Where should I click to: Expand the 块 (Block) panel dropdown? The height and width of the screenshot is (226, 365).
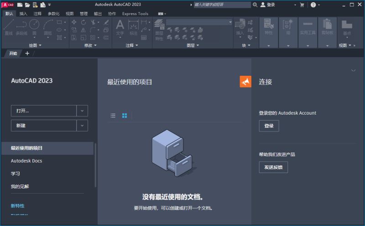pos(246,46)
